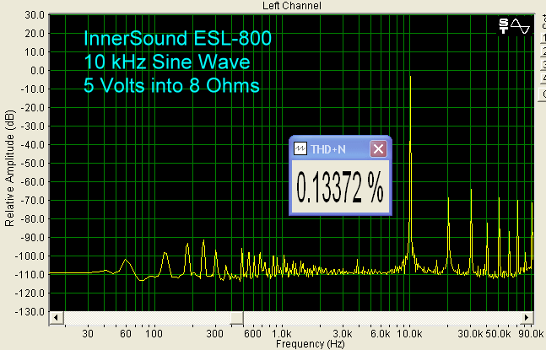Click the horizontal scrollbar thumb
This screenshot has height=350, width=546.
point(237,318)
